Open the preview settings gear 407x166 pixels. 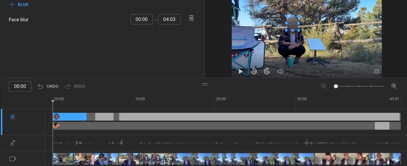(x=376, y=71)
